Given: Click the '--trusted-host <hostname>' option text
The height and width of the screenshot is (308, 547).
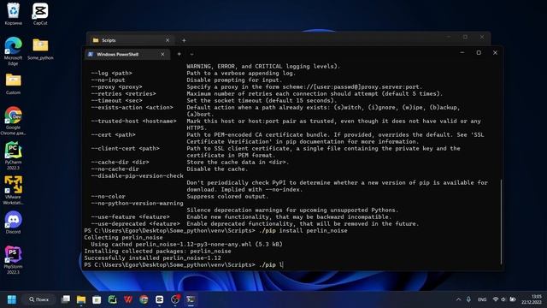Looking at the screenshot, I should (x=133, y=121).
